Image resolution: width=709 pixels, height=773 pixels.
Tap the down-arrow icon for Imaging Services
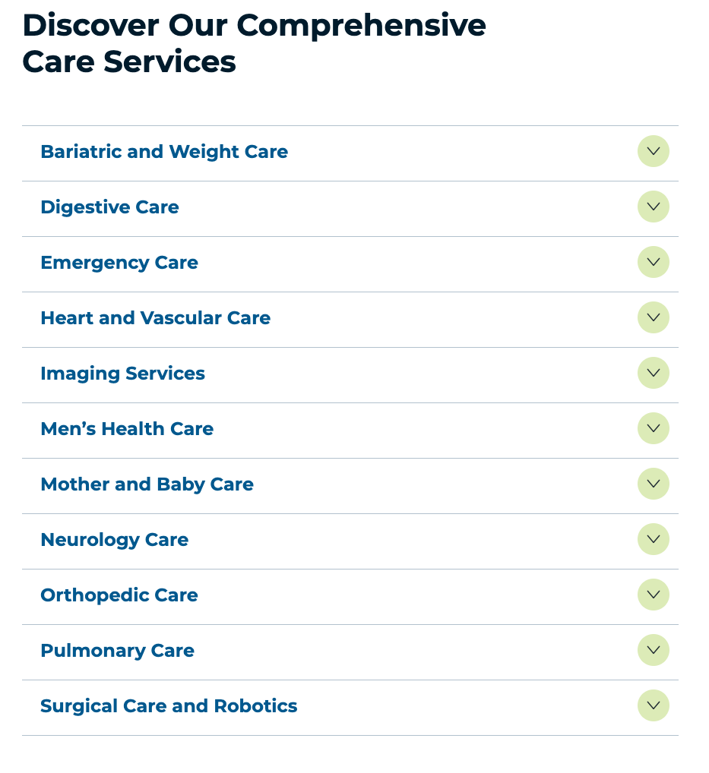(653, 373)
